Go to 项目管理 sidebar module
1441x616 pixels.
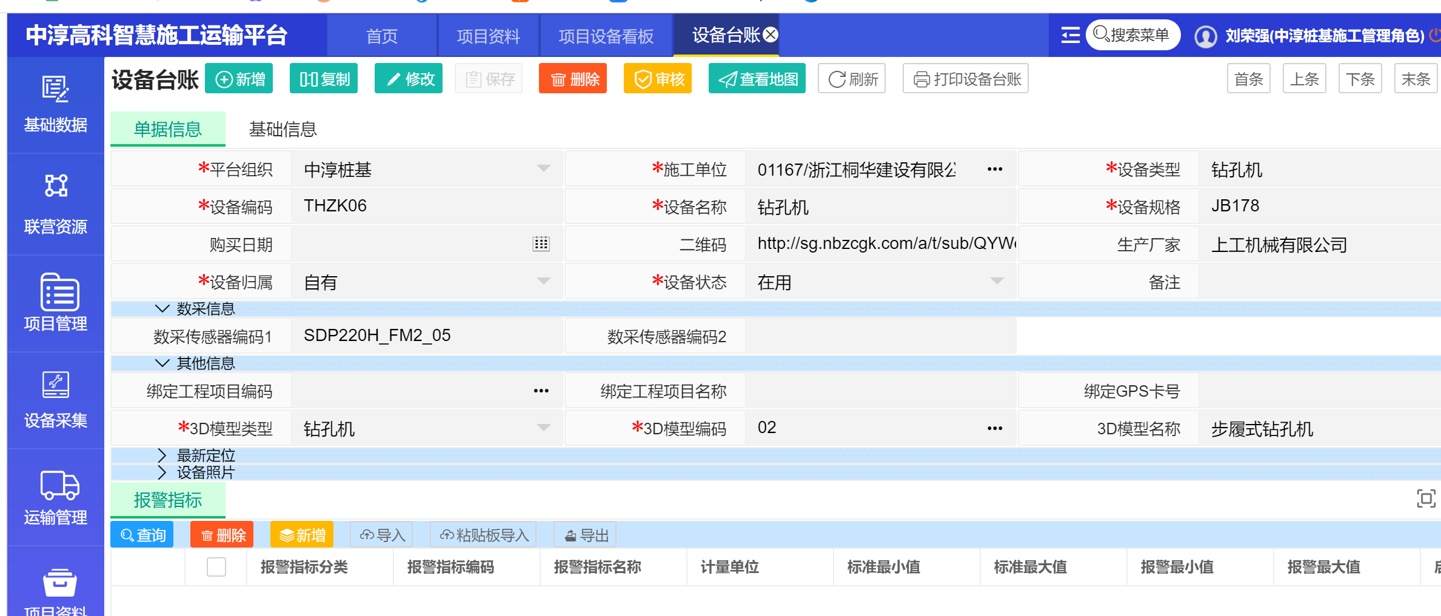[x=59, y=293]
